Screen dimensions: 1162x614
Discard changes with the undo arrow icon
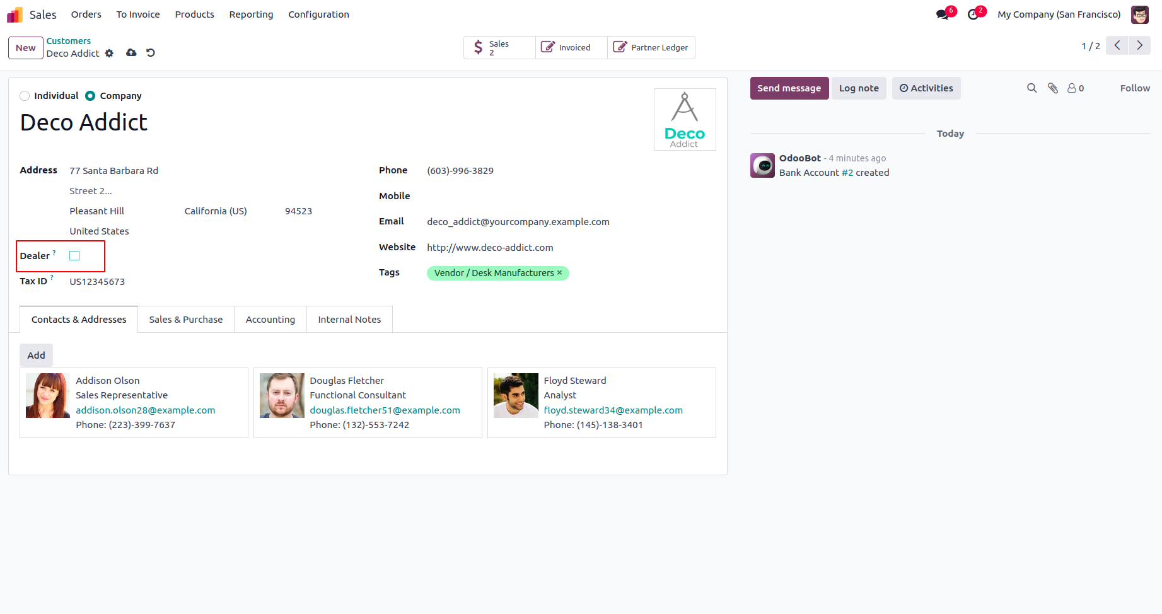[151, 53]
